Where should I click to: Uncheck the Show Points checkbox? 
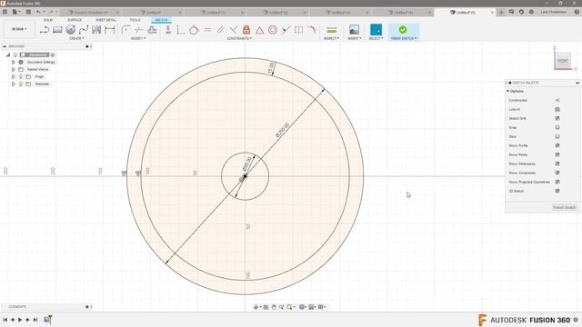pos(557,154)
